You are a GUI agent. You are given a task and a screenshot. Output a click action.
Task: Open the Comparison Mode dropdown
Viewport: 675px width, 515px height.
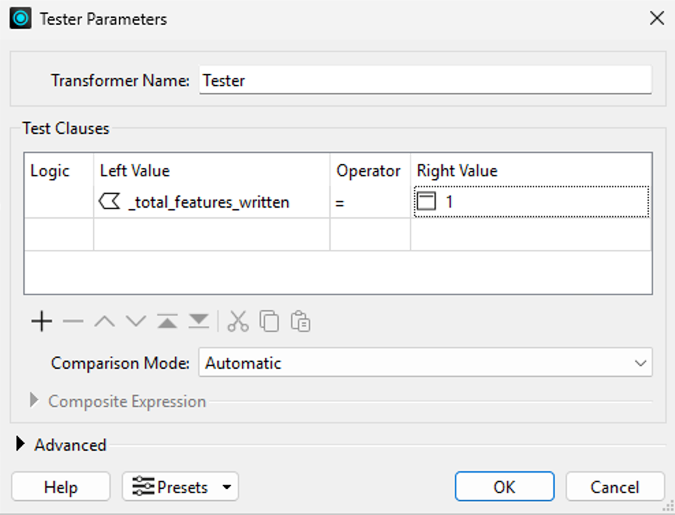click(x=426, y=363)
